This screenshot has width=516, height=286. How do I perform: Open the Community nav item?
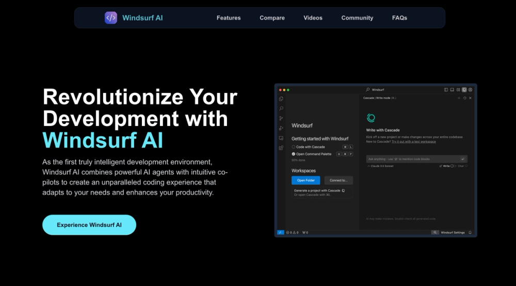(x=357, y=18)
